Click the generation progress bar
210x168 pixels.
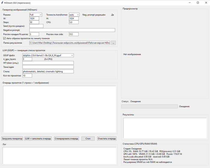pos(149,106)
